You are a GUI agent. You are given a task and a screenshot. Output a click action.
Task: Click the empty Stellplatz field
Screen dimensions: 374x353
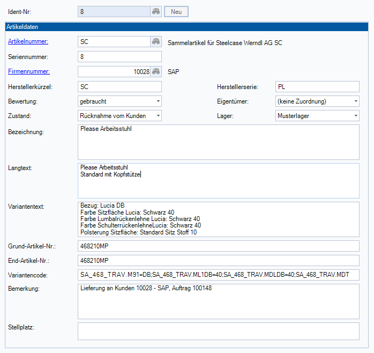pyautogui.click(x=218, y=331)
